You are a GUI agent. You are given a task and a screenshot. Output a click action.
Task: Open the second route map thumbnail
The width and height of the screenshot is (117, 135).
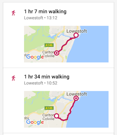[x=66, y=109]
